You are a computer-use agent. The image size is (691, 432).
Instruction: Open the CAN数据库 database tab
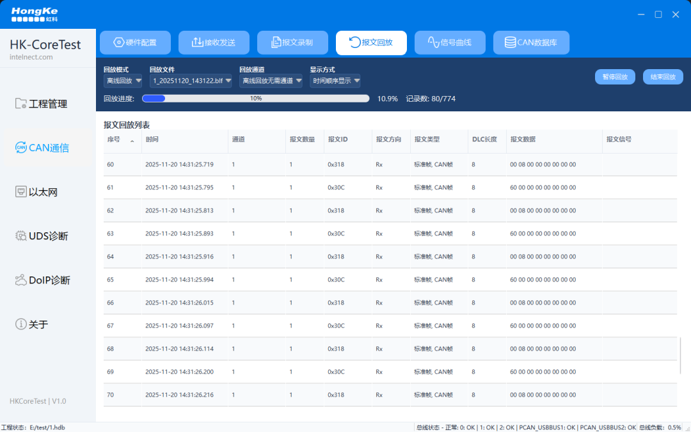tap(531, 43)
